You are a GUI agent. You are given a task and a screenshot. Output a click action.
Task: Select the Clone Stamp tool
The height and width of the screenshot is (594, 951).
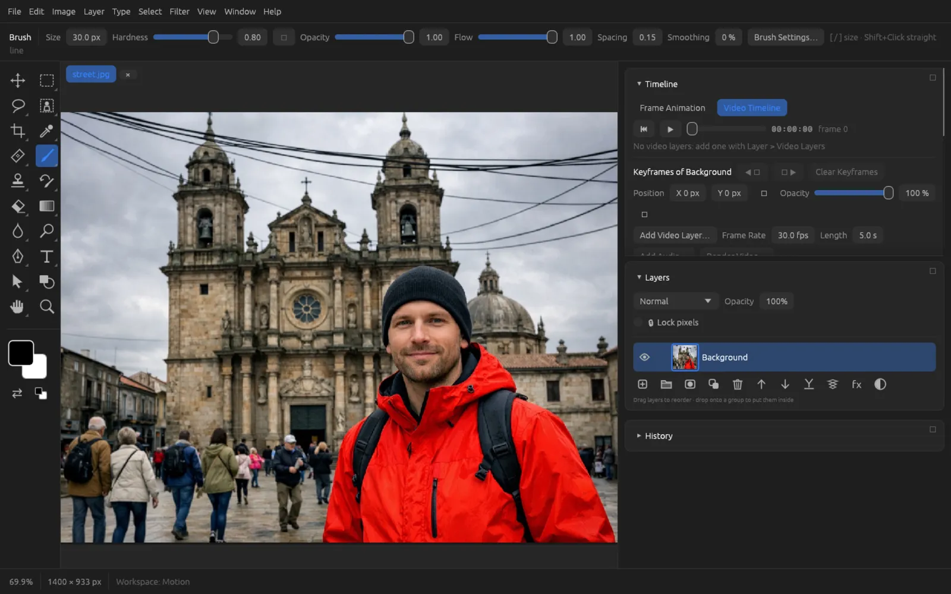[18, 181]
